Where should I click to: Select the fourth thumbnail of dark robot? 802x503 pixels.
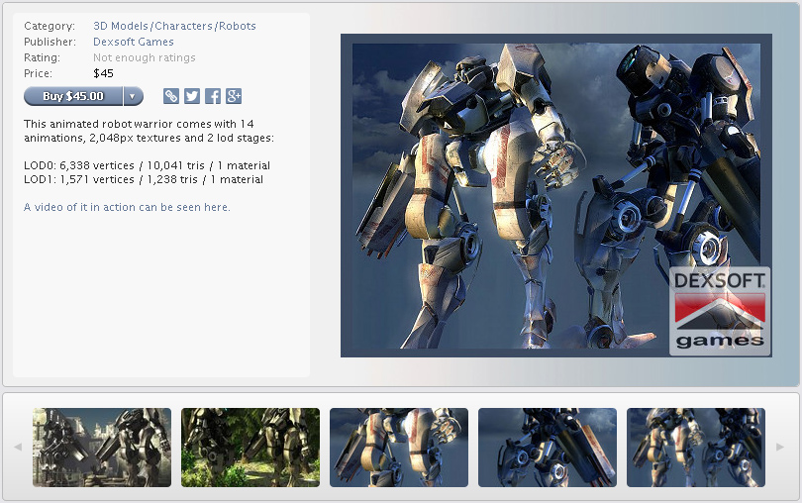click(x=548, y=448)
